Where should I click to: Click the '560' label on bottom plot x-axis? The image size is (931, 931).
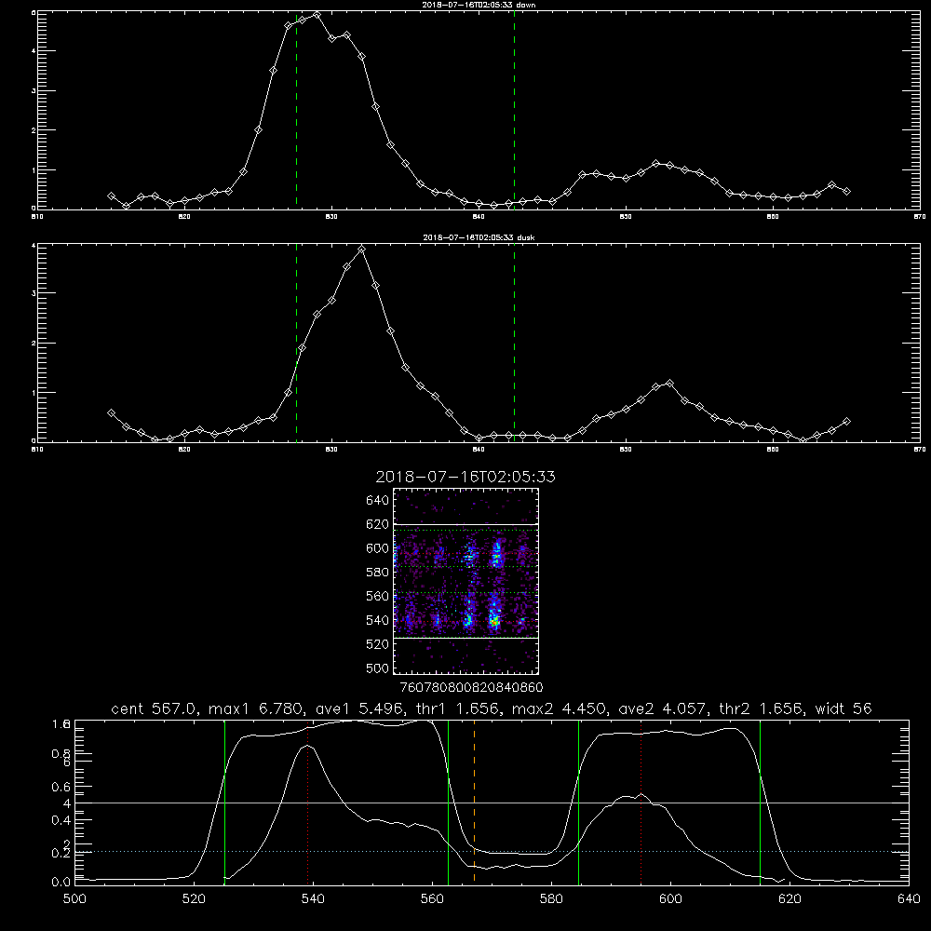click(x=432, y=898)
